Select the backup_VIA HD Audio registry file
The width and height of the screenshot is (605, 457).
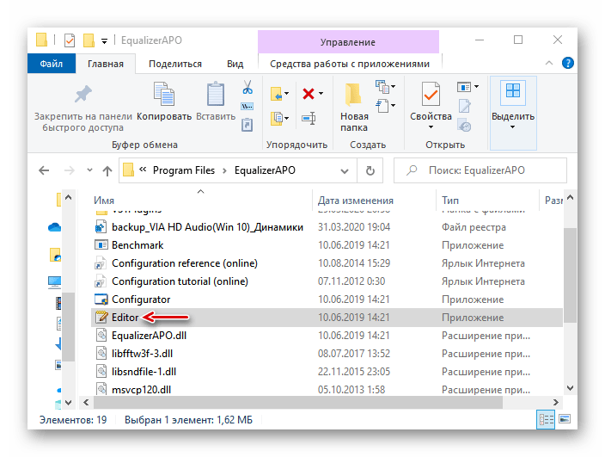coord(327,227)
